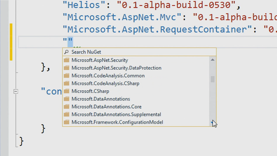Select Microsoft.DataAnnotations.Supplemental entry
This screenshot has height=156, width=277.
[x=136, y=115]
